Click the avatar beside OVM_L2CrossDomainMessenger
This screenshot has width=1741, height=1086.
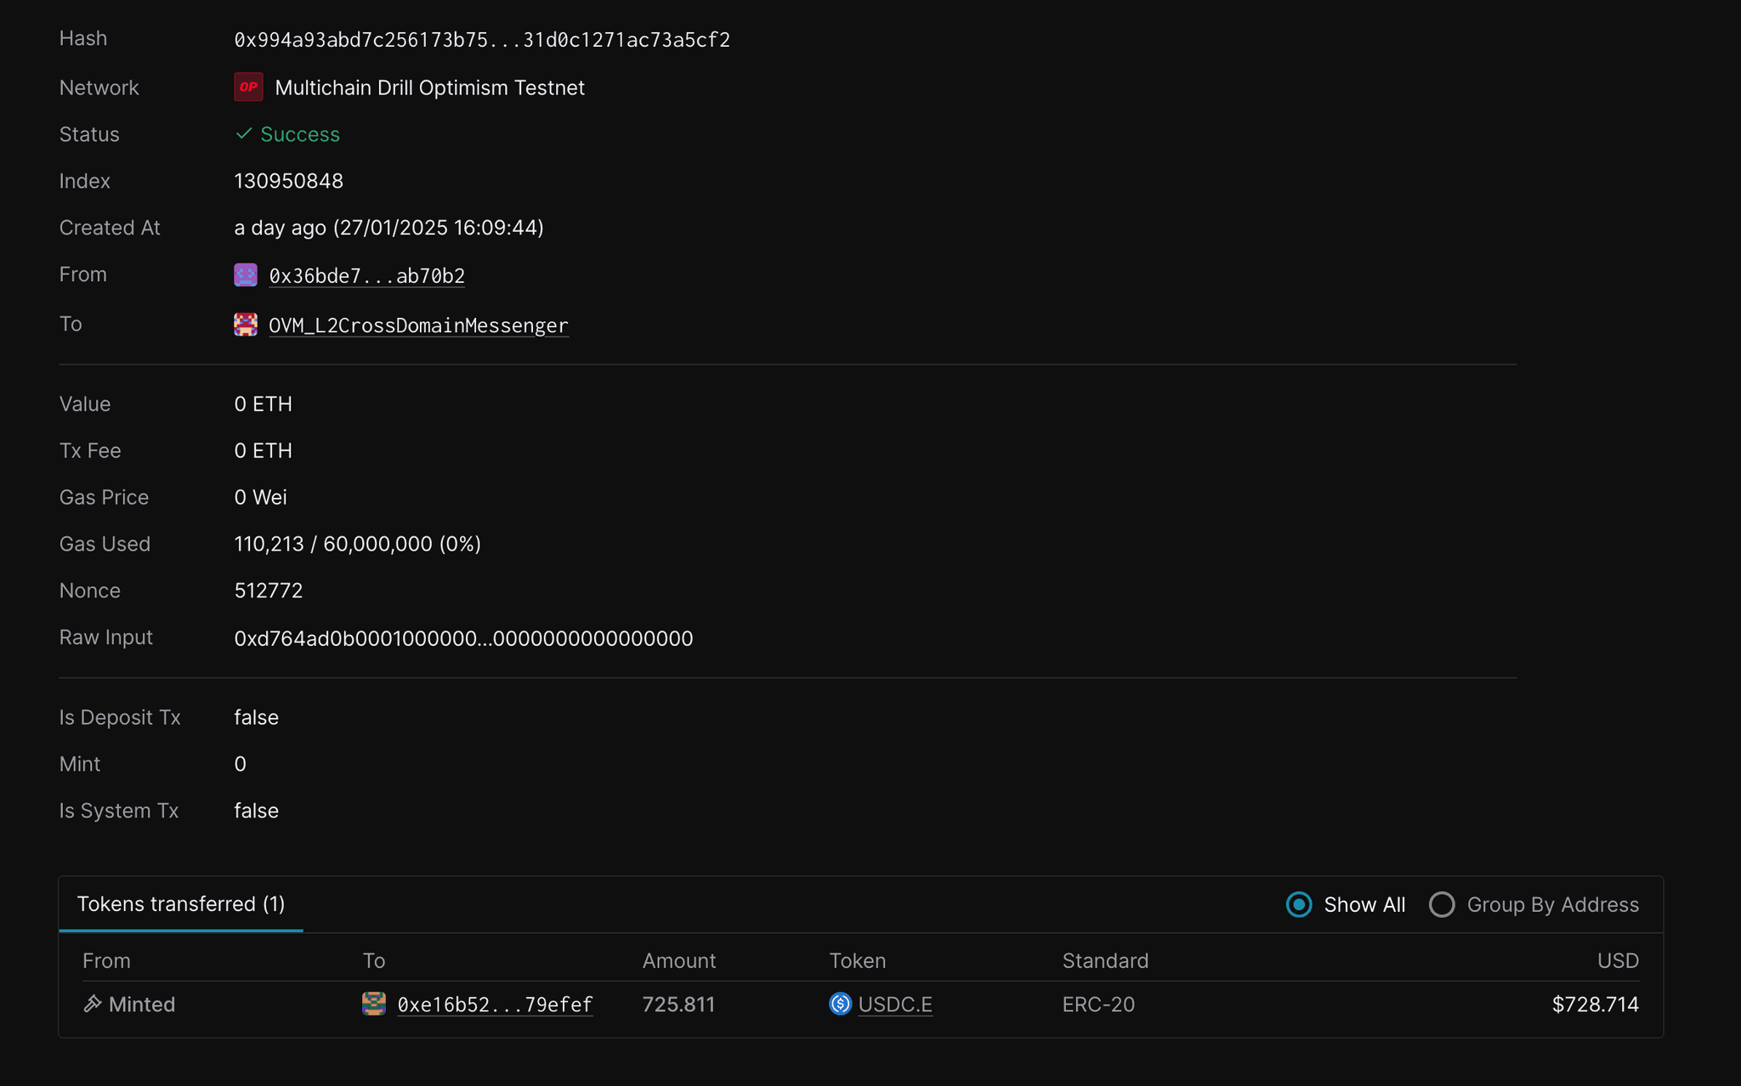point(246,324)
